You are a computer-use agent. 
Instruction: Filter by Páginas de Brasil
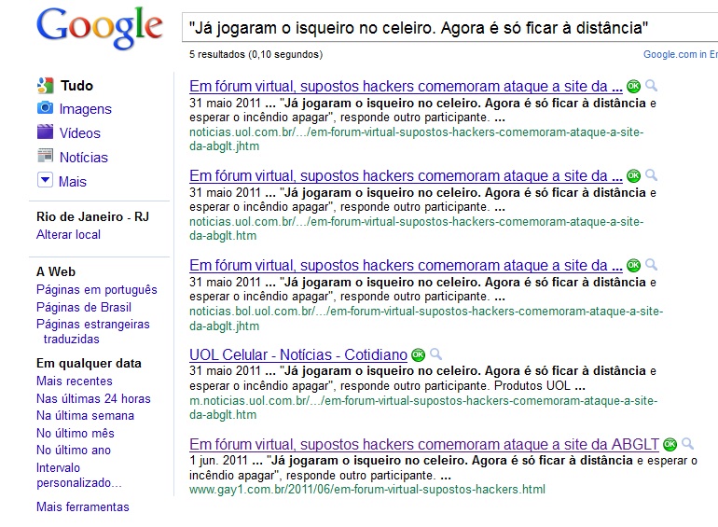[x=84, y=307]
